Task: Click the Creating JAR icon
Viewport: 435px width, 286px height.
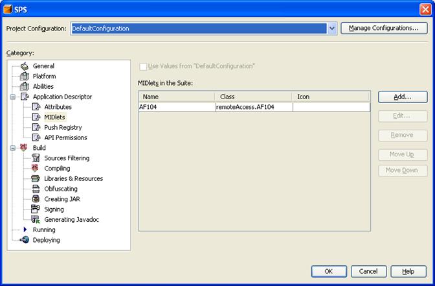Action: [36, 199]
